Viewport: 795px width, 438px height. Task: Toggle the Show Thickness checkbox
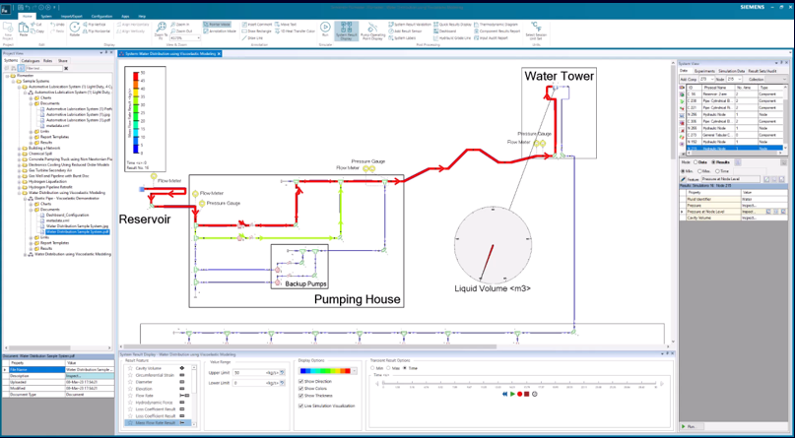pyautogui.click(x=301, y=396)
